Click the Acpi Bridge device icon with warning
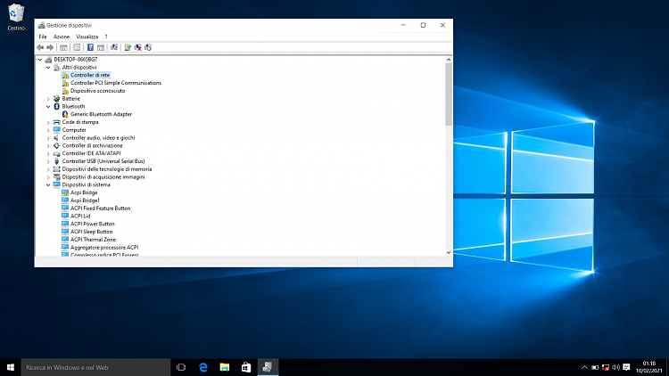This screenshot has width=669, height=376. coord(65,192)
